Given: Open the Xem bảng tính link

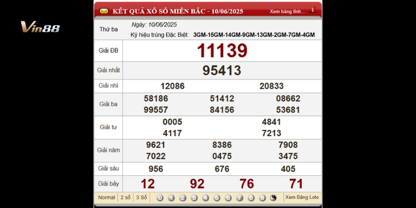Looking at the screenshot, I should 287,12.
